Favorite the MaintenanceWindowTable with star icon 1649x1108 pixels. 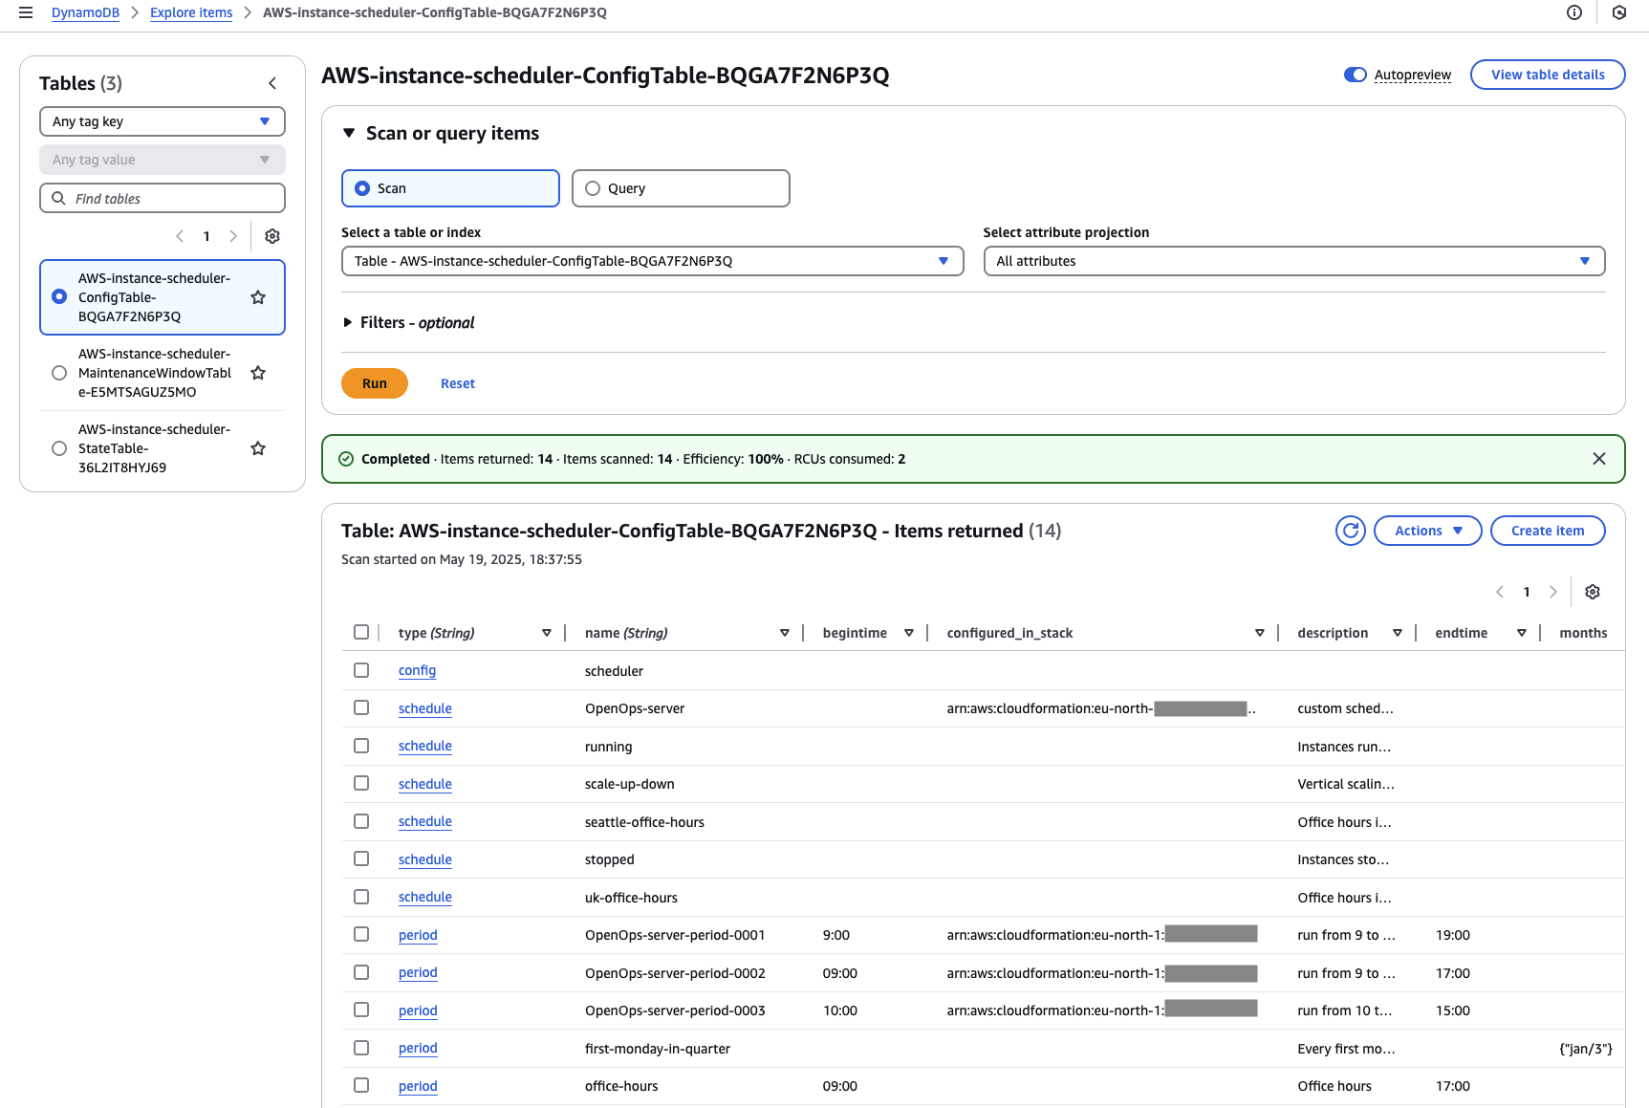[258, 373]
